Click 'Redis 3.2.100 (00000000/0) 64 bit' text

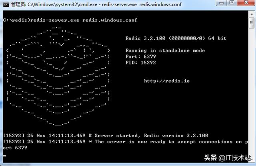pyautogui.click(x=176, y=38)
